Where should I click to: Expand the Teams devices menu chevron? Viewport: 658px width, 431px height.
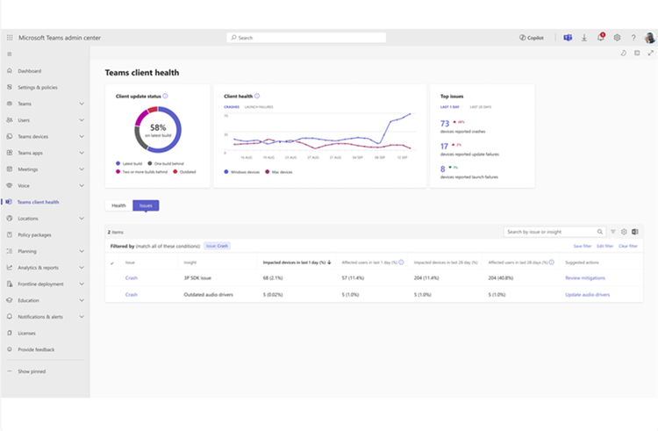[82, 136]
